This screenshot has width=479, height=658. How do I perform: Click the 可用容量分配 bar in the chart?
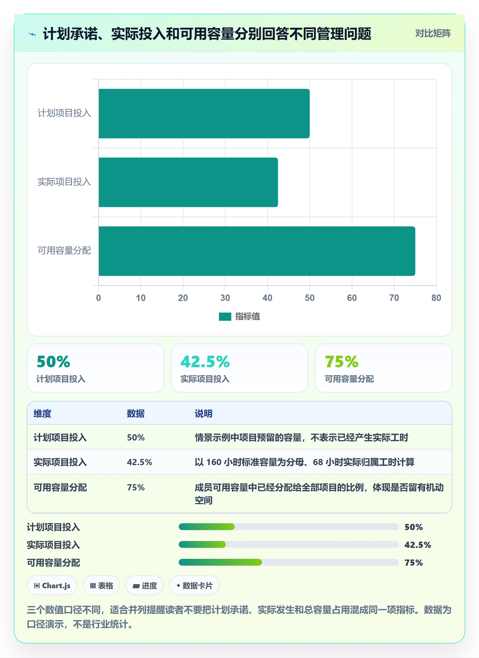click(257, 251)
